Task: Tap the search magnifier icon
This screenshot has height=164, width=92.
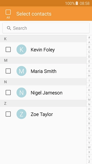Action: 9,28
